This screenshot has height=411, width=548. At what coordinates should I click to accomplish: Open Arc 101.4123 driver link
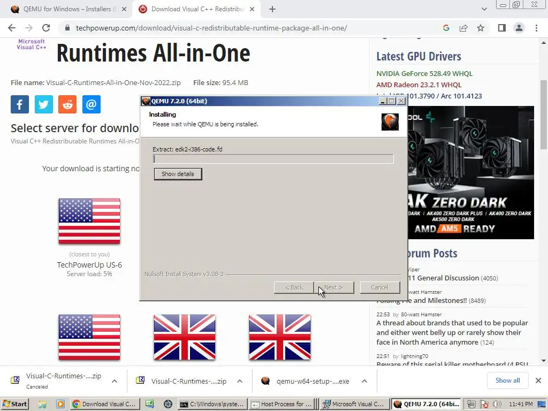(x=461, y=96)
